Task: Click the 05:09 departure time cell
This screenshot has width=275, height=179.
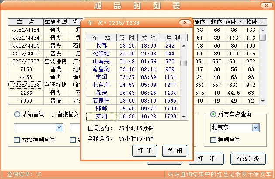Action: click(x=148, y=85)
